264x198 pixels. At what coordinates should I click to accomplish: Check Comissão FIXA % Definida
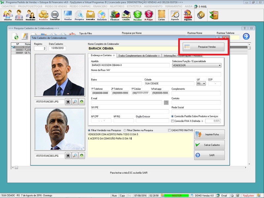[172, 121]
